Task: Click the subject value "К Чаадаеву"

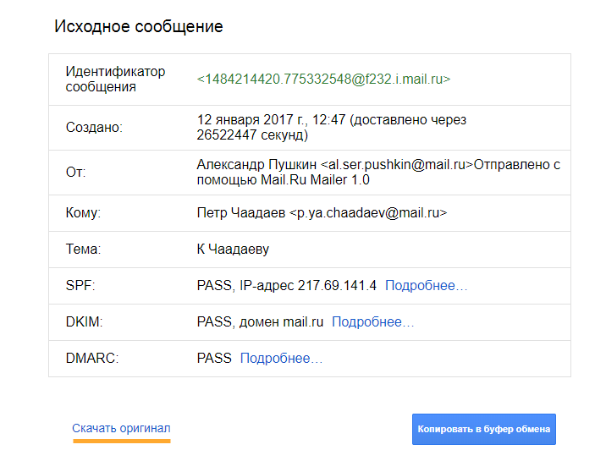Action: [233, 250]
